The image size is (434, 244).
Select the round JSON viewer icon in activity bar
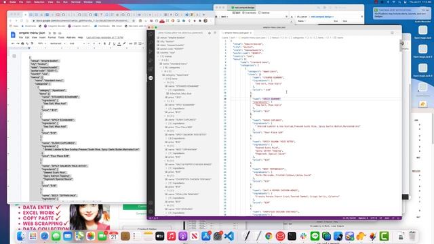tap(151, 78)
